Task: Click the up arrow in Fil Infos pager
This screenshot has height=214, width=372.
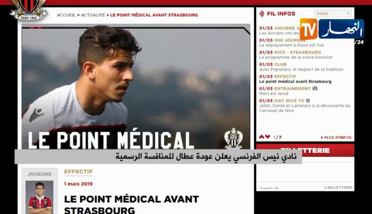Action: coord(261,137)
